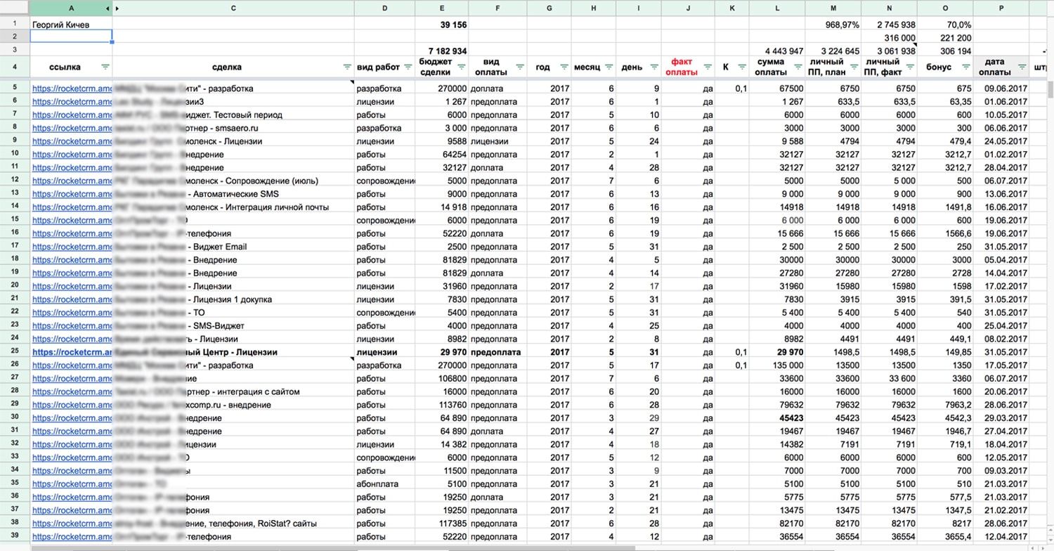This screenshot has height=551, width=1054.
Task: Select row 39 by its row number
Action: point(15,537)
